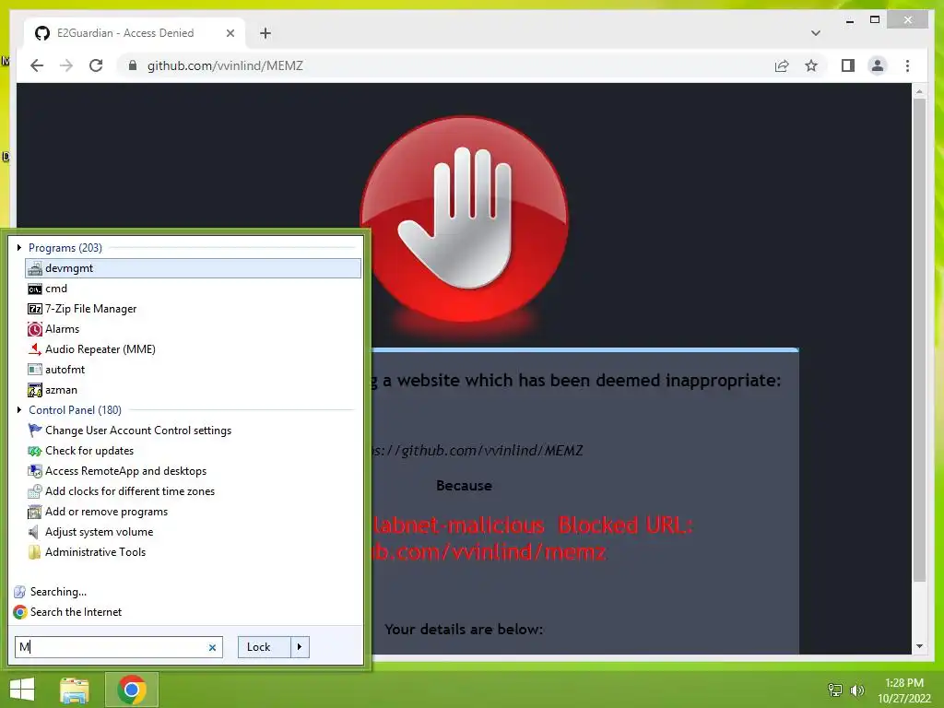Open Access RemoteApp and desktops
The height and width of the screenshot is (708, 944).
tap(193, 471)
